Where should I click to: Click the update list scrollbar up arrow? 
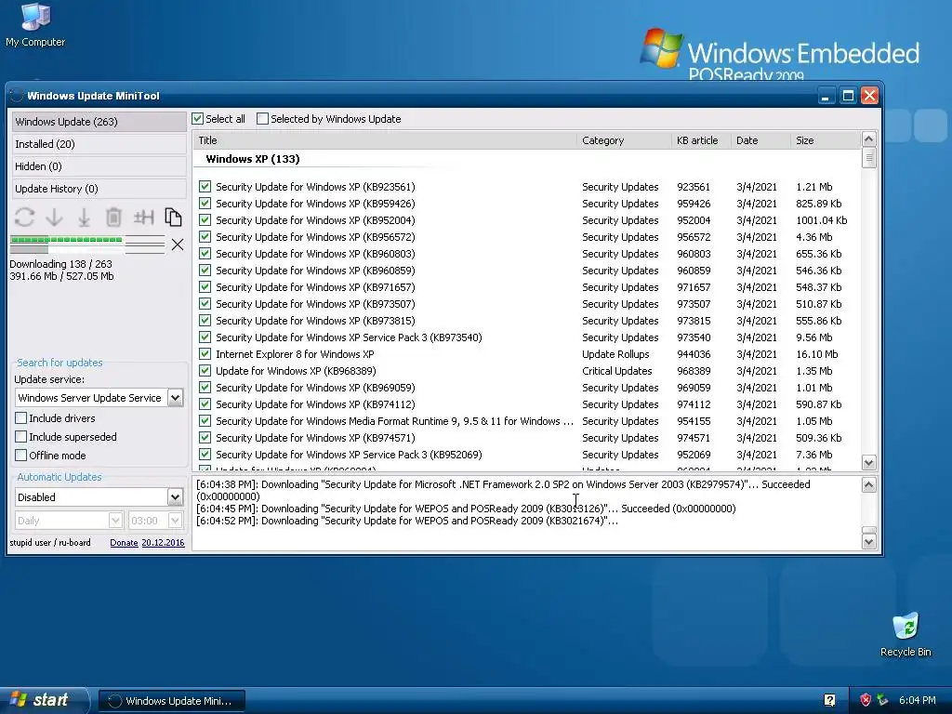tap(869, 139)
